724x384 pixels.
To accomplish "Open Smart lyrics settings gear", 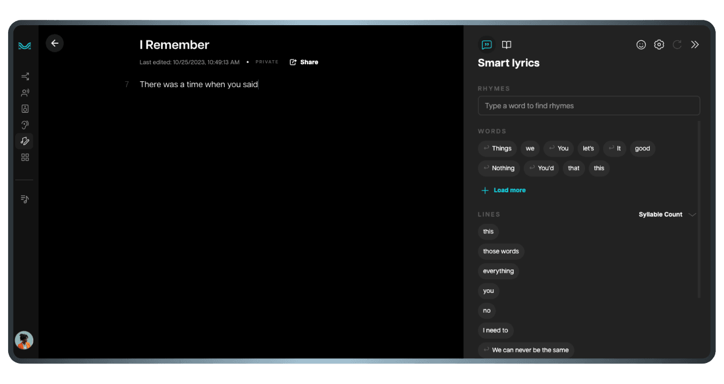I will click(659, 45).
